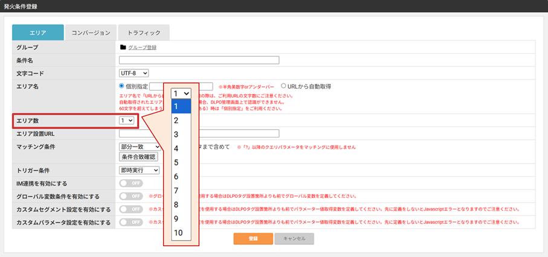Expand the マッチング条件 部分一致 dropdown
Screen dimensions: 548x257
coord(140,147)
